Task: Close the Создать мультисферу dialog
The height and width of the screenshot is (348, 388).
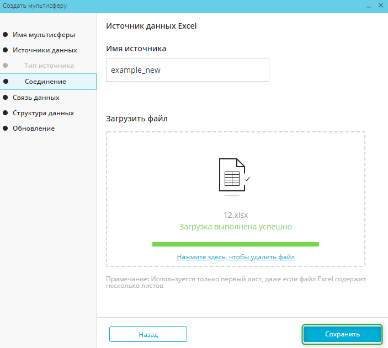Action: tap(381, 6)
